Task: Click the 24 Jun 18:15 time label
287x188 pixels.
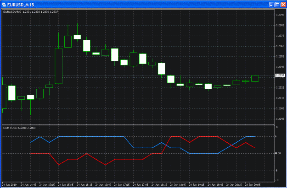Action: tap(159, 185)
